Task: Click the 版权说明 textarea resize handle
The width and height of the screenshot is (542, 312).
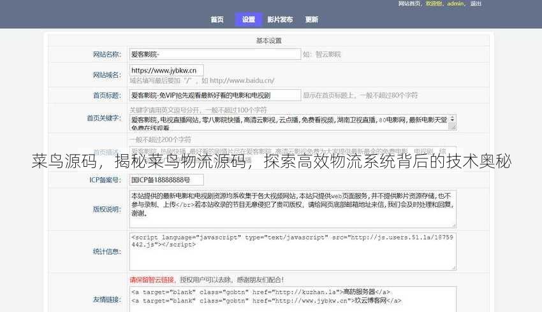Action: (x=453, y=225)
